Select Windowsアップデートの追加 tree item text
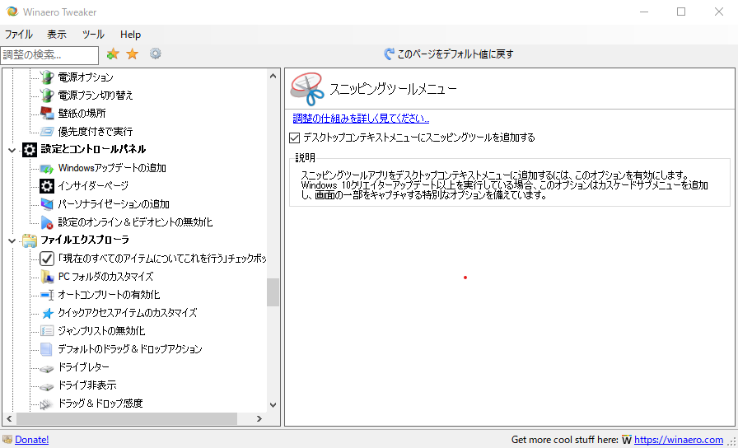This screenshot has height=448, width=738. pos(112,168)
